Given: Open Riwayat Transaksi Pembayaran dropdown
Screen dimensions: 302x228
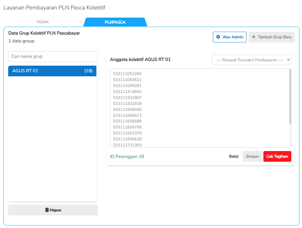Looking at the screenshot, I should click(x=251, y=60).
